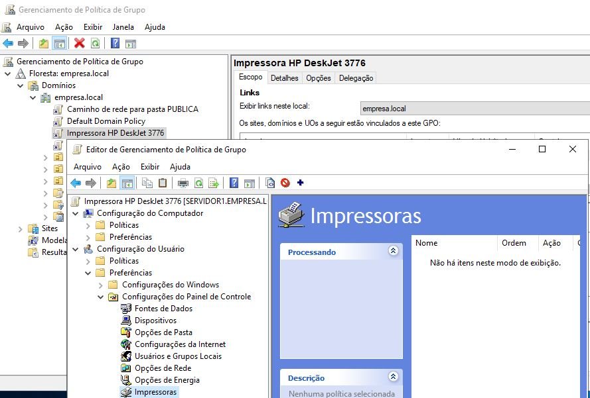The image size is (590, 398).
Task: Click the Print icon in Editor toolbar
Action: 183,183
